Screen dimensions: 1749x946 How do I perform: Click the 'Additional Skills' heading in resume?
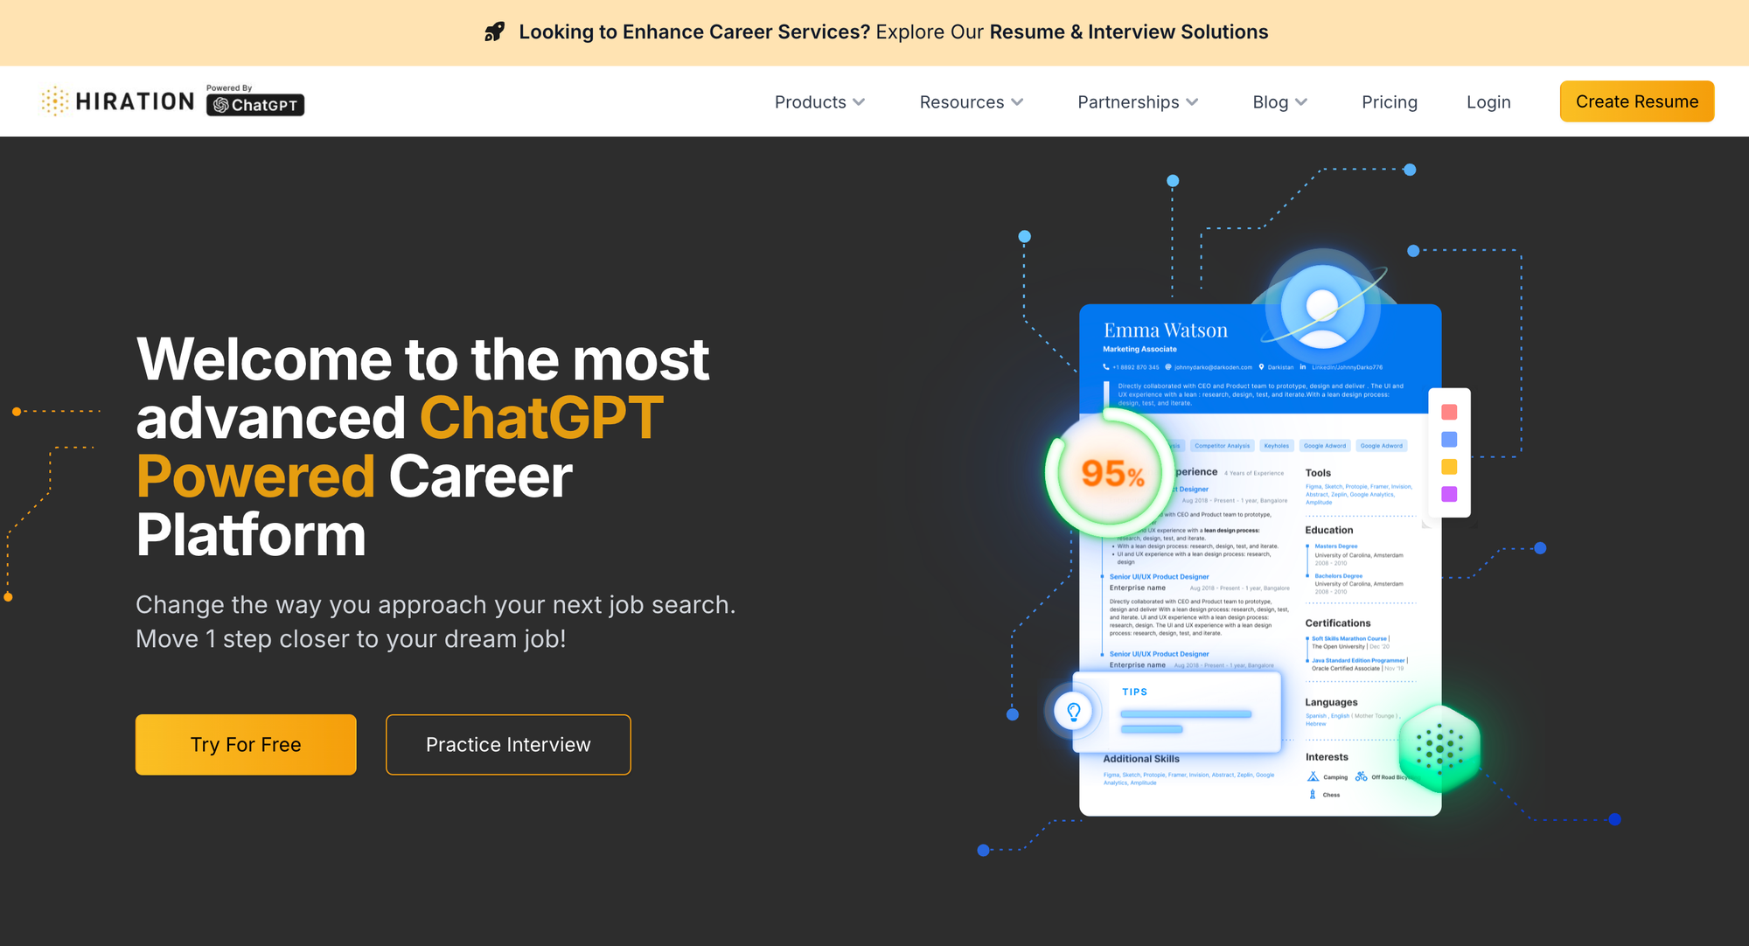point(1141,759)
